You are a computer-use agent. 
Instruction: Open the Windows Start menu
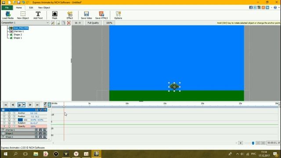[5, 154]
